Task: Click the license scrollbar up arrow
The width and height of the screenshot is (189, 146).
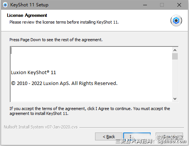Action: coord(175,50)
